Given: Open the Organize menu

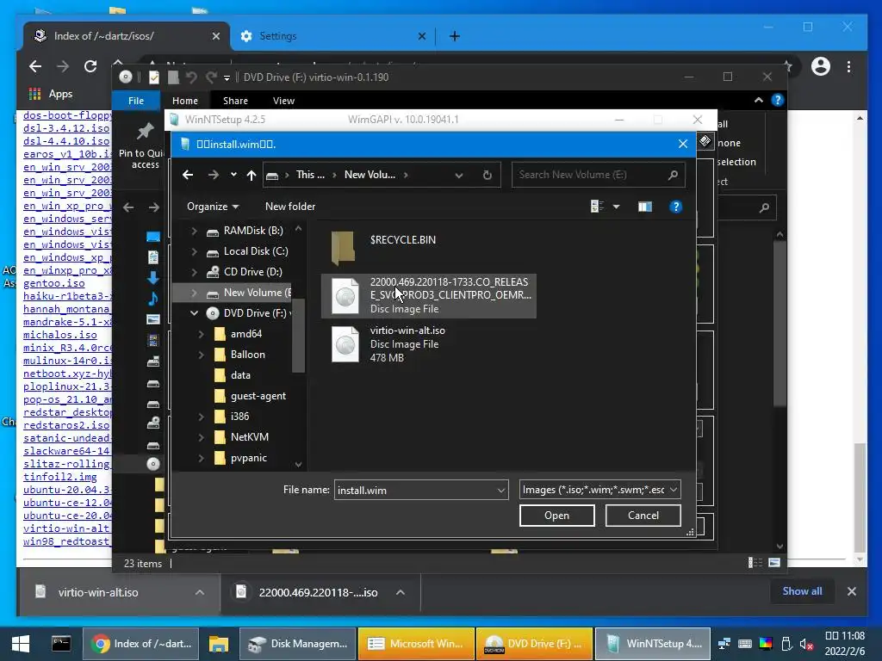Looking at the screenshot, I should pos(213,207).
